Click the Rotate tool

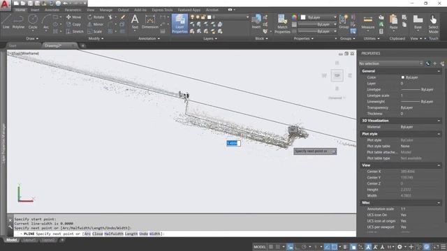[x=96, y=17]
